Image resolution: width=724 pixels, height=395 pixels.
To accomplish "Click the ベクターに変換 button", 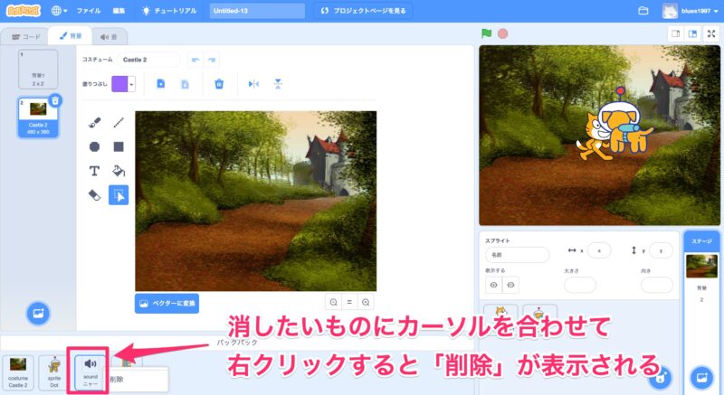I will coord(167,303).
